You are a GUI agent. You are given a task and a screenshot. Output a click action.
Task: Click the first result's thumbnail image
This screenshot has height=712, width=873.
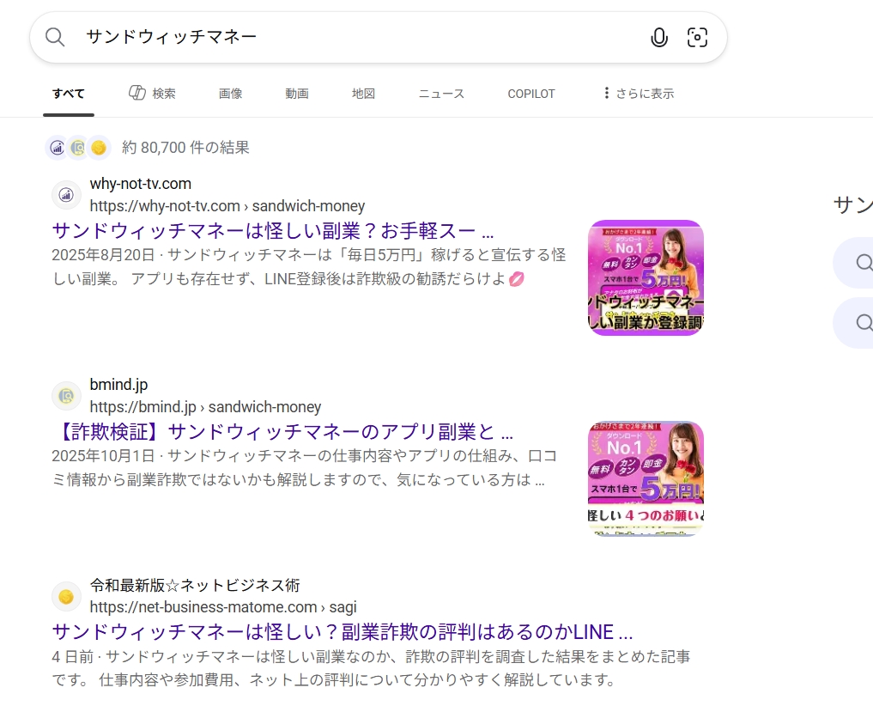click(x=646, y=277)
